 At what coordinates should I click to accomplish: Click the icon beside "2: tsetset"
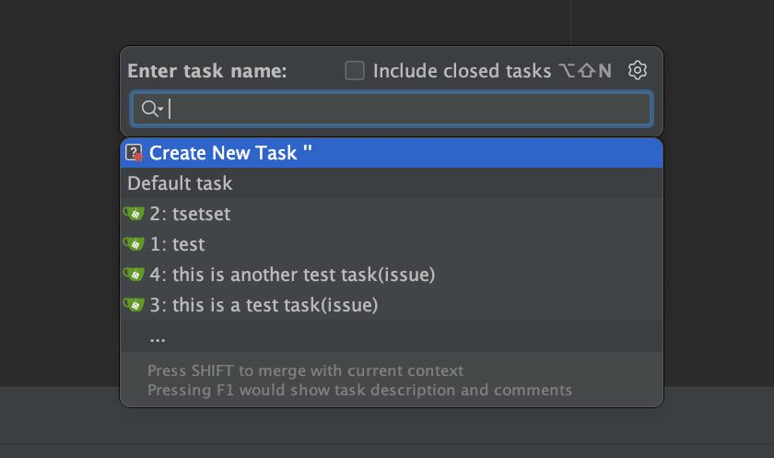pyautogui.click(x=135, y=215)
